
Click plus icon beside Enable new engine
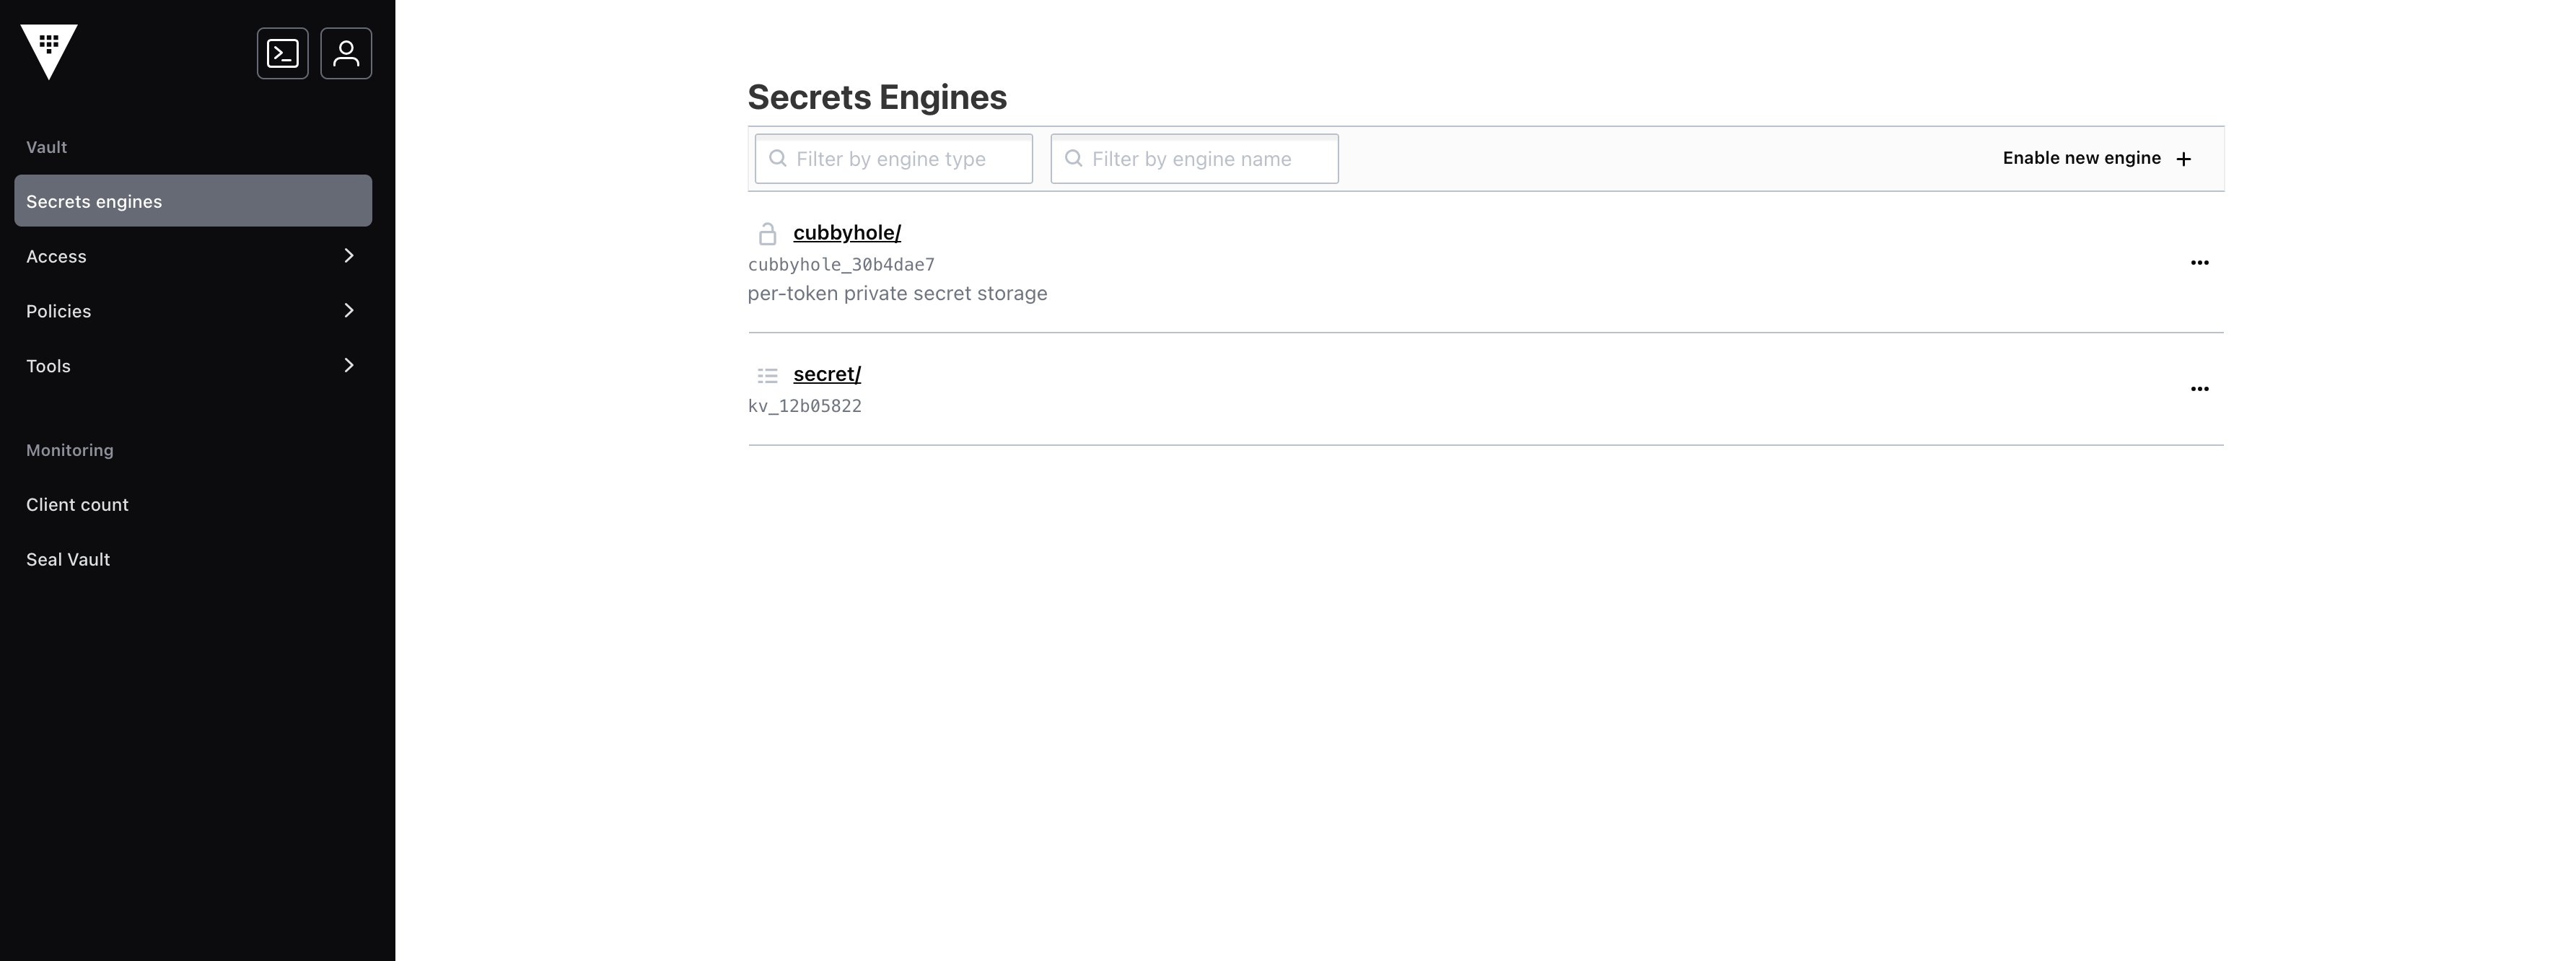click(x=2184, y=159)
